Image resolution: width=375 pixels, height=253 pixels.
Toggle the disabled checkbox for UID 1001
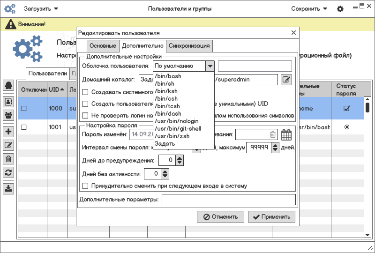pos(24,127)
